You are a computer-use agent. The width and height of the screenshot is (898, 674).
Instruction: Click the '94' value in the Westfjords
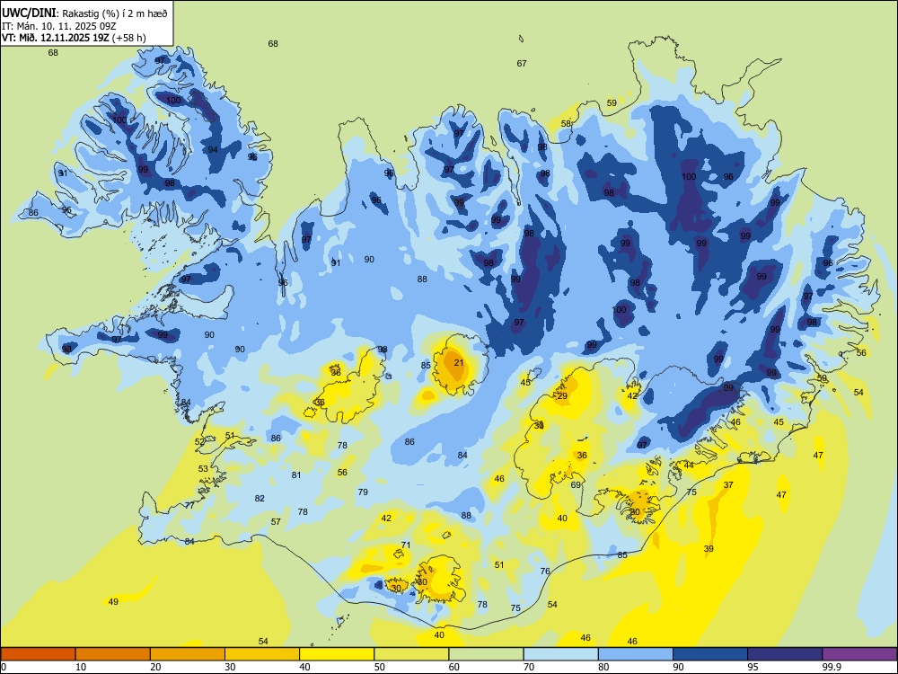(213, 150)
